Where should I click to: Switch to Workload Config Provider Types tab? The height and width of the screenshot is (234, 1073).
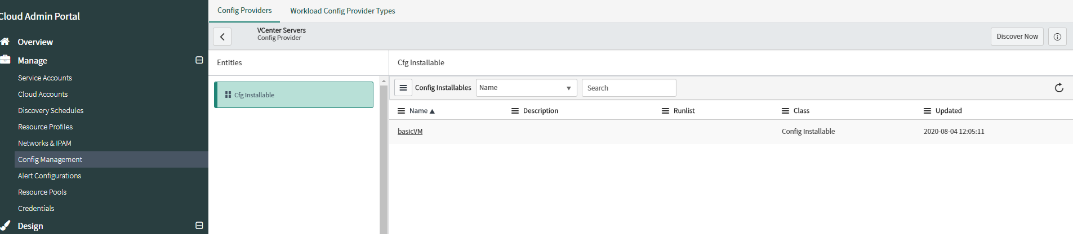tap(342, 11)
